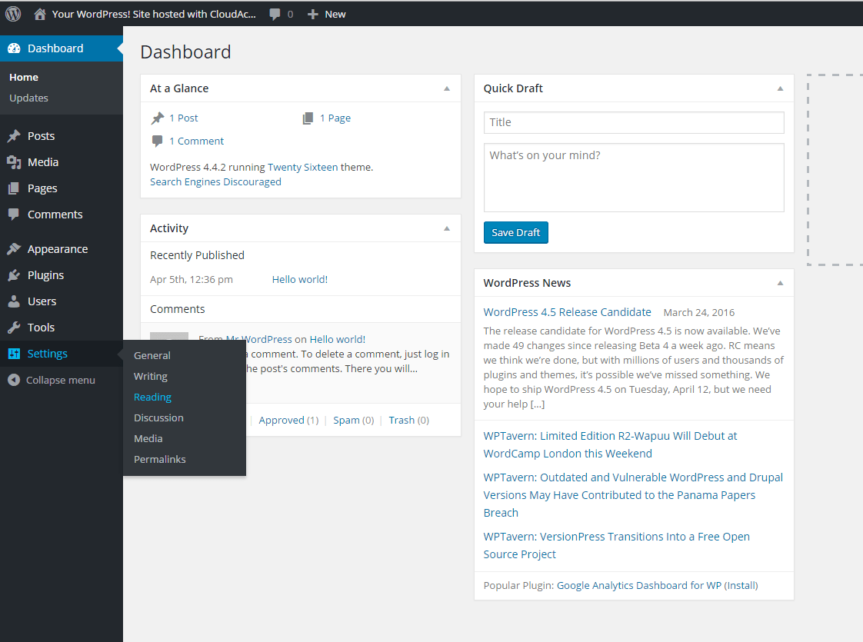Open the Plugins plug icon

coord(14,275)
